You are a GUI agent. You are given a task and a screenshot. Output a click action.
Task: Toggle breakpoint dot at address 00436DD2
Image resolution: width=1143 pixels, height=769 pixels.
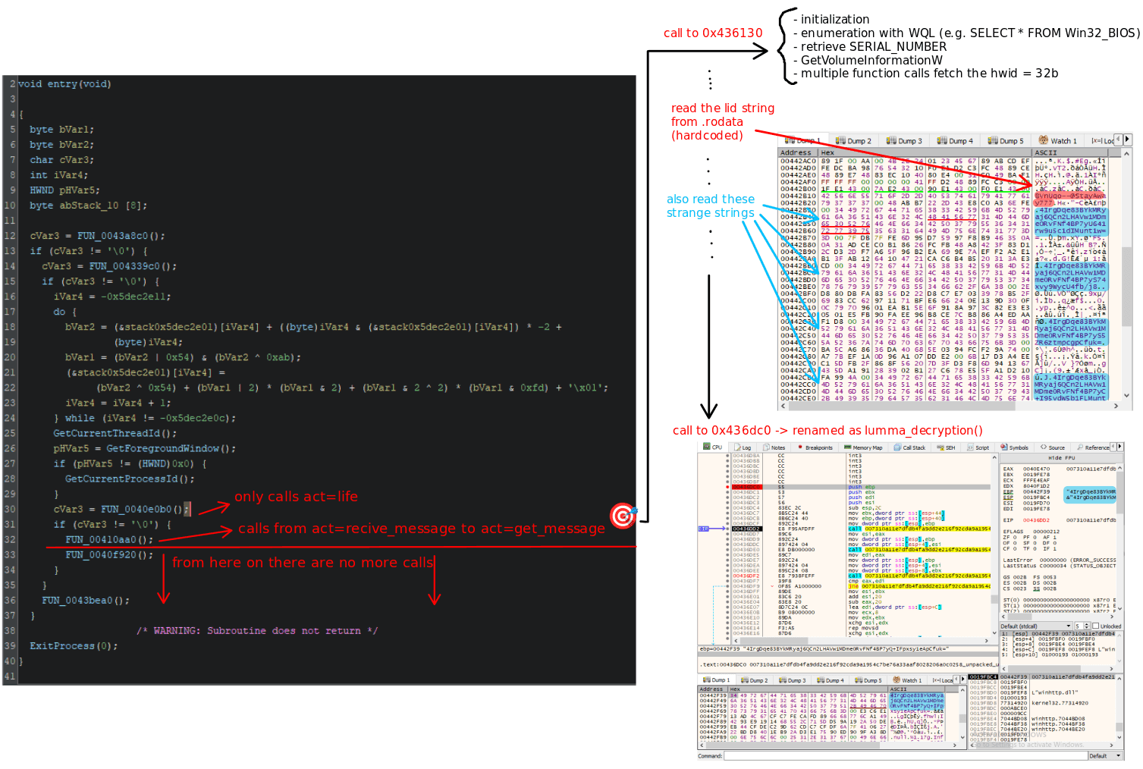[x=727, y=529]
